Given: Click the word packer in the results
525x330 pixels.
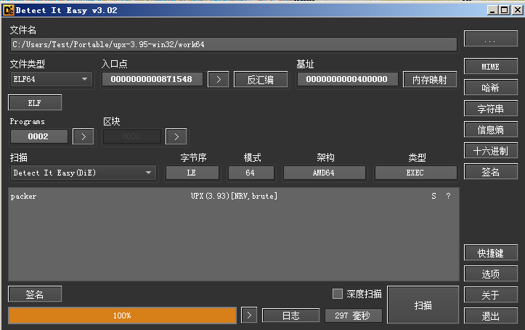Looking at the screenshot, I should 23,197.
